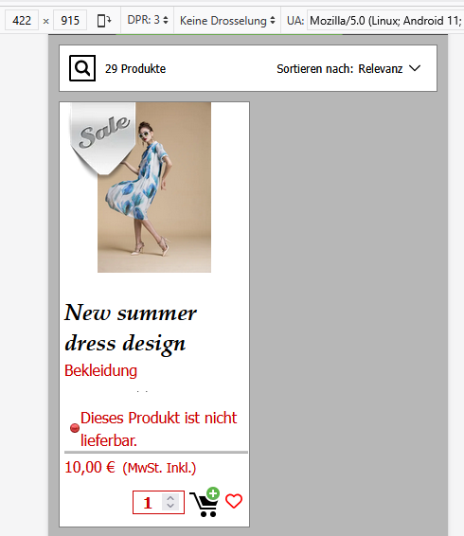Add dress to wishlist with heart icon

click(234, 501)
